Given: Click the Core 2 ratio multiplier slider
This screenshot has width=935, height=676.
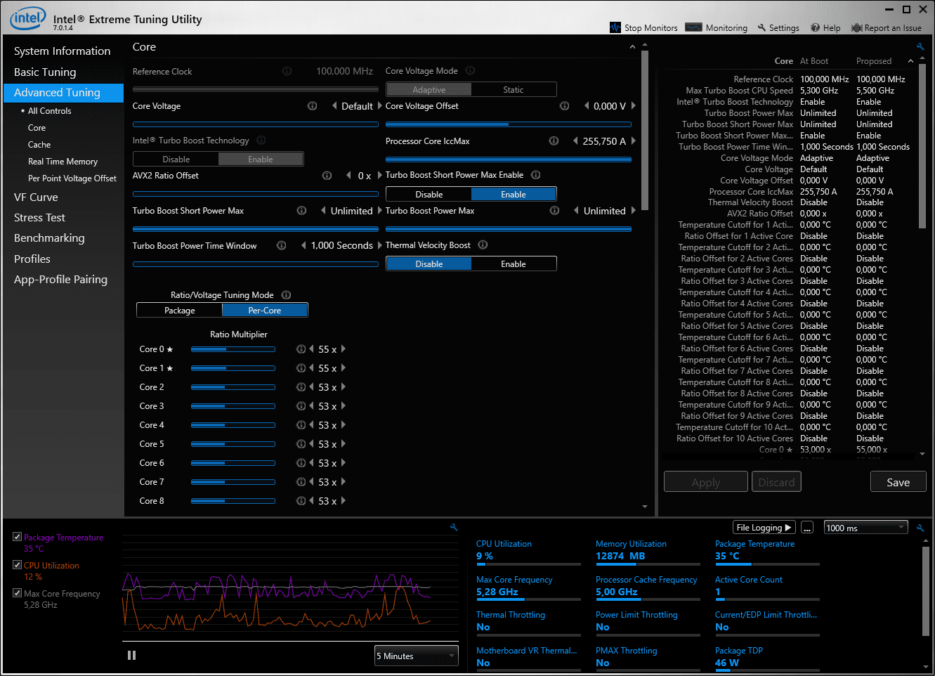Looking at the screenshot, I should click(x=233, y=386).
